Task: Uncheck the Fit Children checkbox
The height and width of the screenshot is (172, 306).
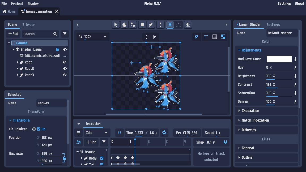Action: pyautogui.click(x=39, y=129)
